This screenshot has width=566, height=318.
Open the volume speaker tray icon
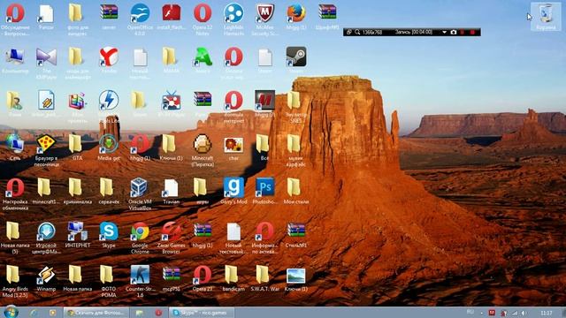(524, 313)
